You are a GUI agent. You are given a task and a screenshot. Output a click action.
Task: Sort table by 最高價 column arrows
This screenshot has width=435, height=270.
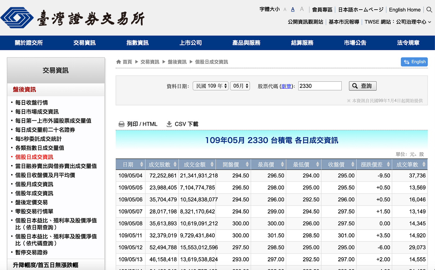[282, 164]
